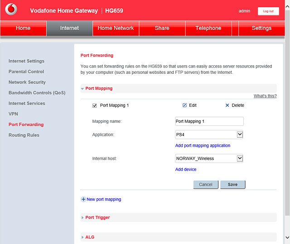Screen dimensions: 290x244
Task: Open Bandwidth Controls (QoS) in sidebar
Action: point(37,93)
